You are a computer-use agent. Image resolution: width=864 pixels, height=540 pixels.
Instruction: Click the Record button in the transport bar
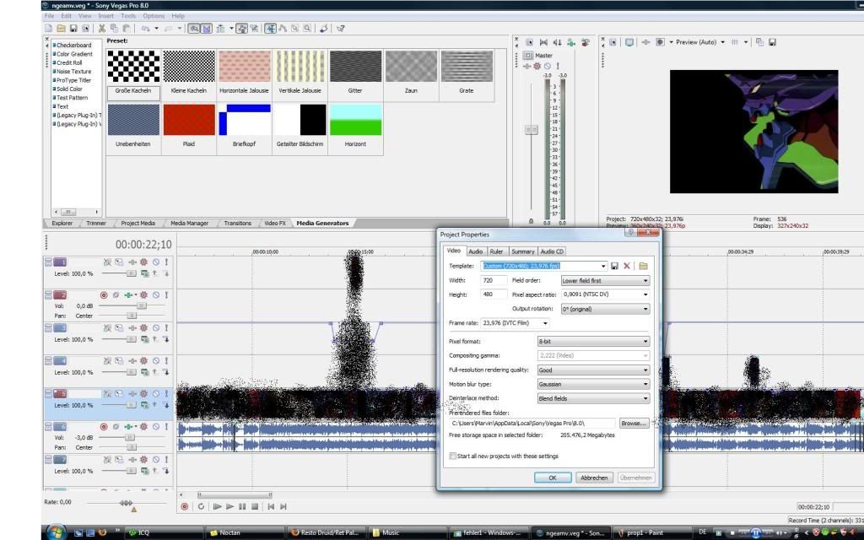(185, 506)
